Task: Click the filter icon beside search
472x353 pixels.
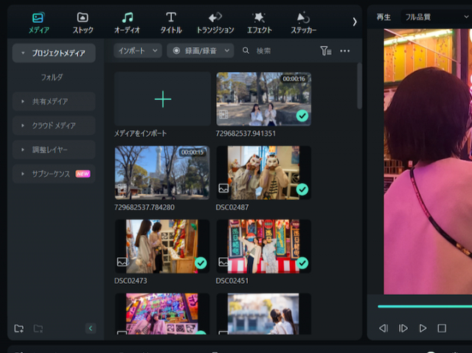Action: (x=326, y=51)
